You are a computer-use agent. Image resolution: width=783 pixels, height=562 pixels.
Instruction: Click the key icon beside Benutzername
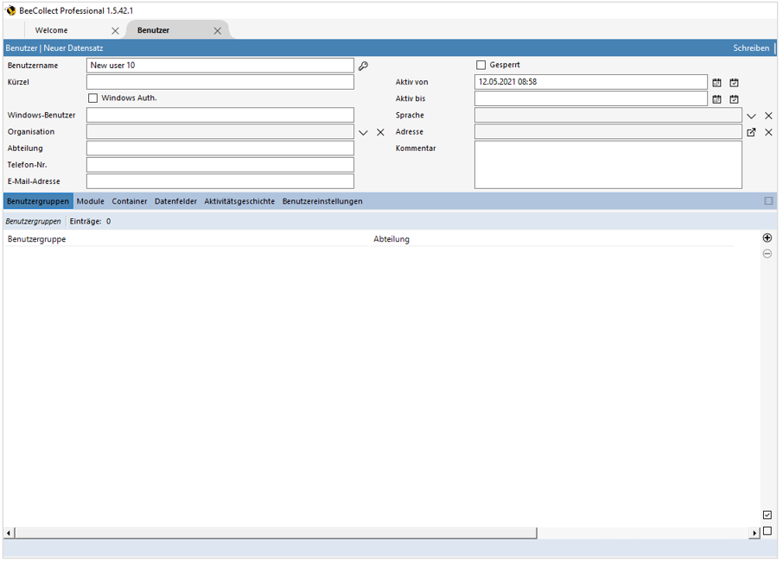(363, 66)
